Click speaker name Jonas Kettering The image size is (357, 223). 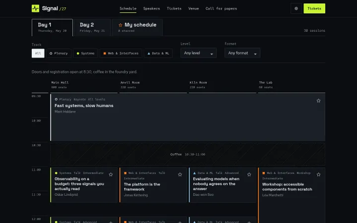pyautogui.click(x=136, y=195)
